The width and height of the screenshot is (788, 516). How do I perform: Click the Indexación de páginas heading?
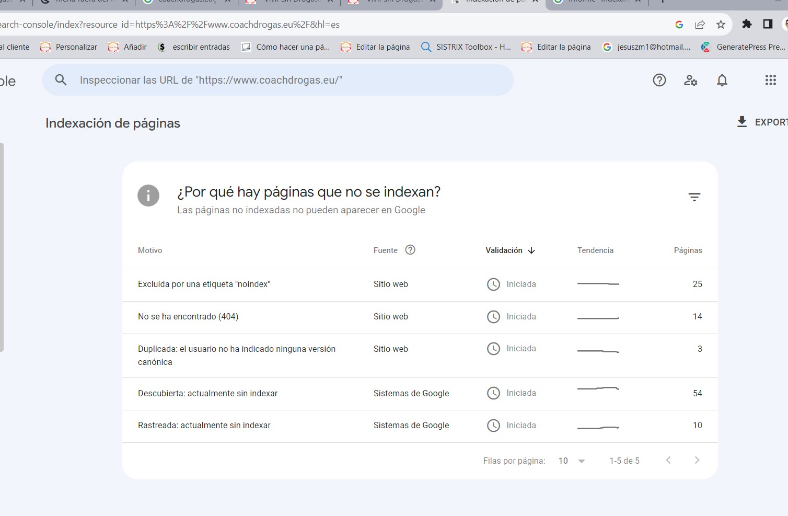[113, 123]
